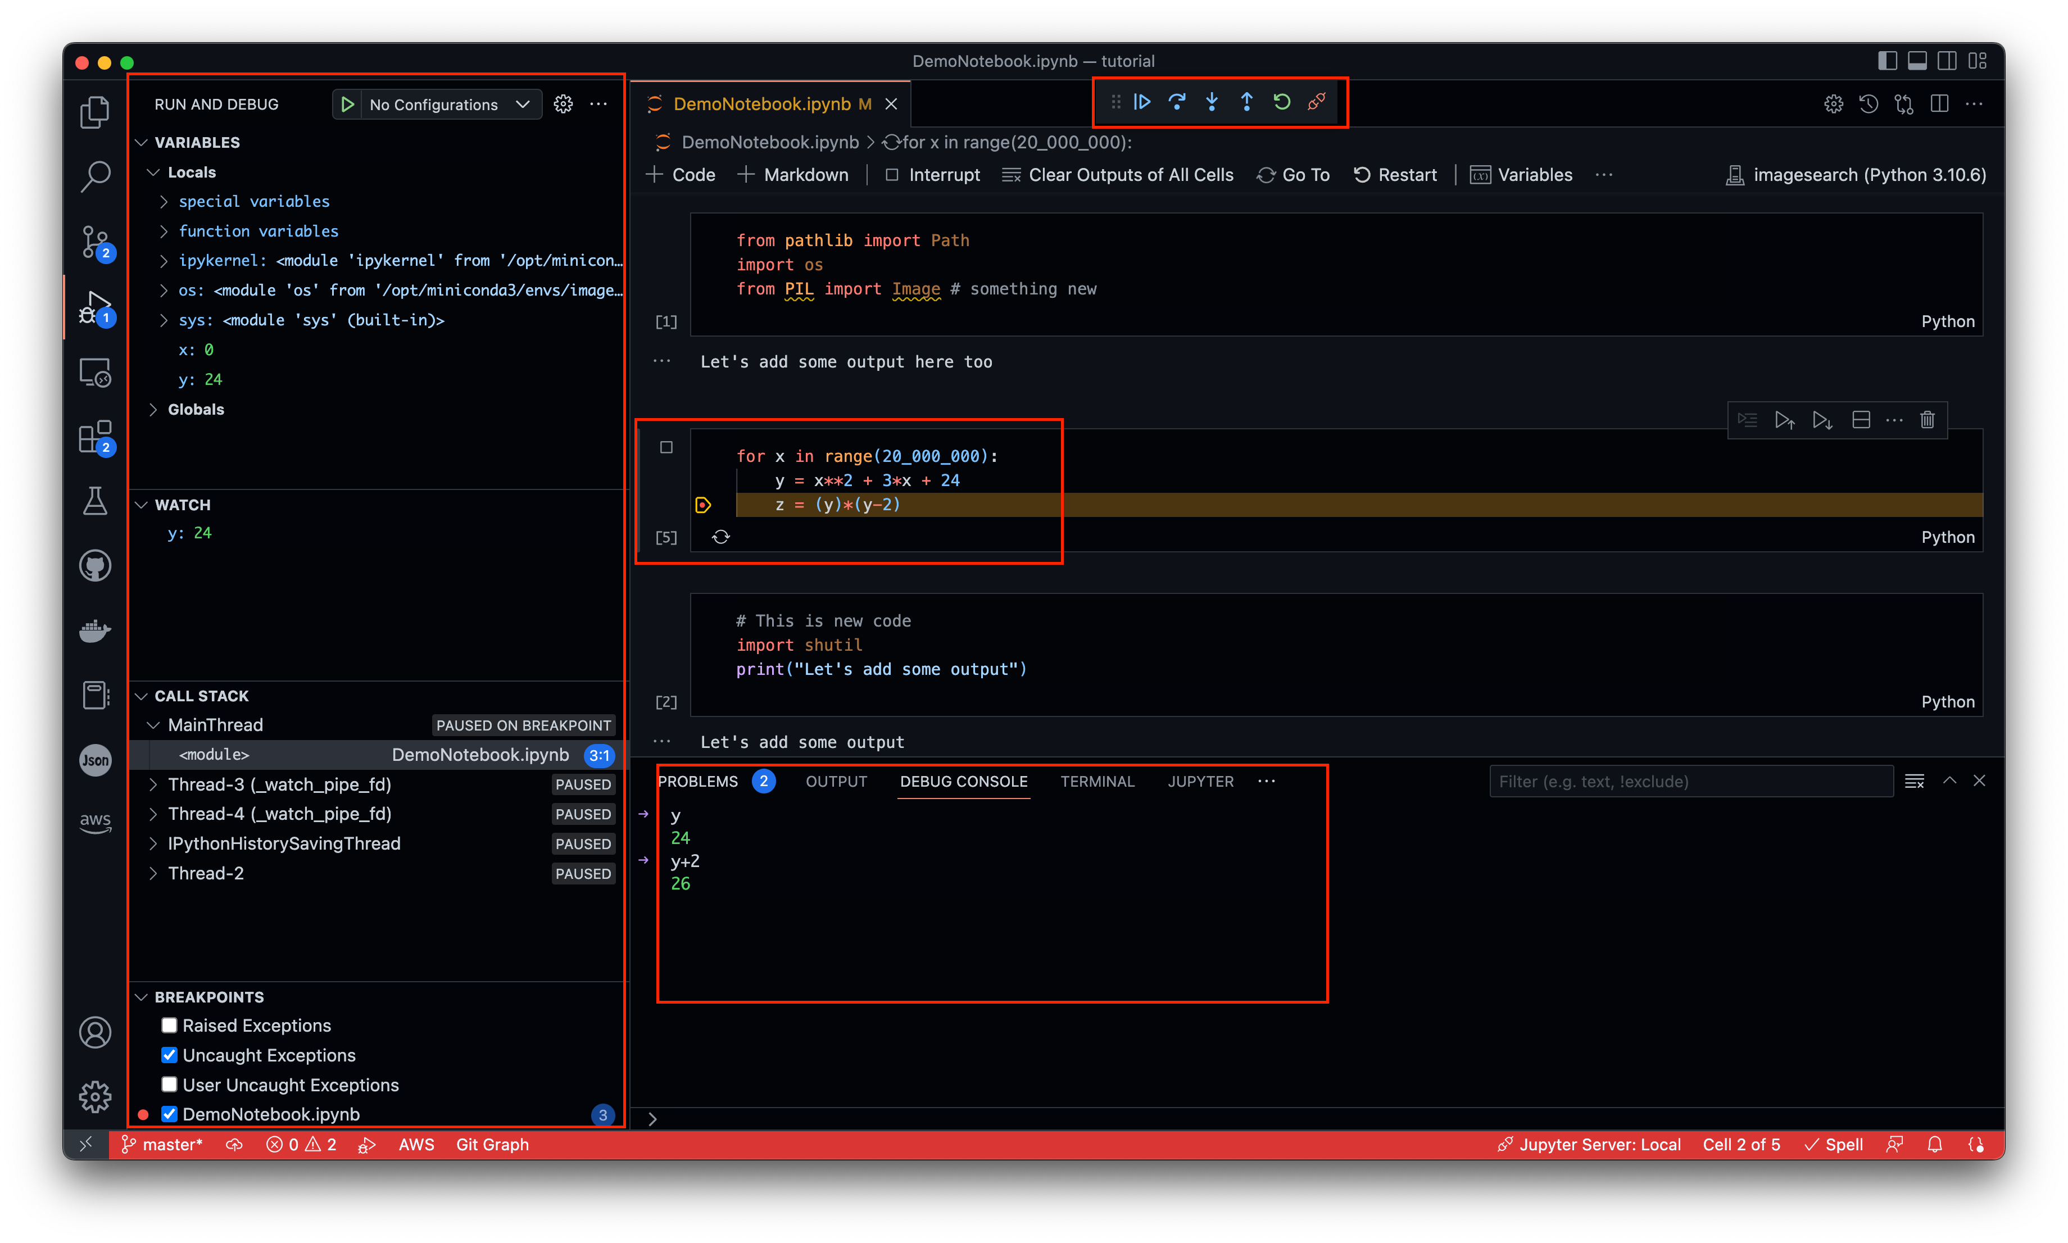Switch to the TERMINAL panel tab
Screen dimensions: 2068x1243
pos(1098,782)
